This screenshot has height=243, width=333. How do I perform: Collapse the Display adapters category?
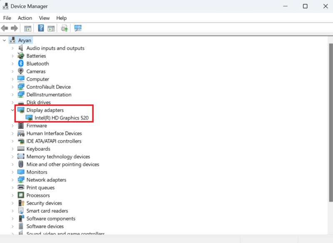point(12,110)
